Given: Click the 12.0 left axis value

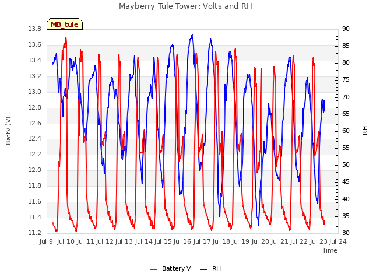Looking at the screenshot, I should (x=34, y=170).
